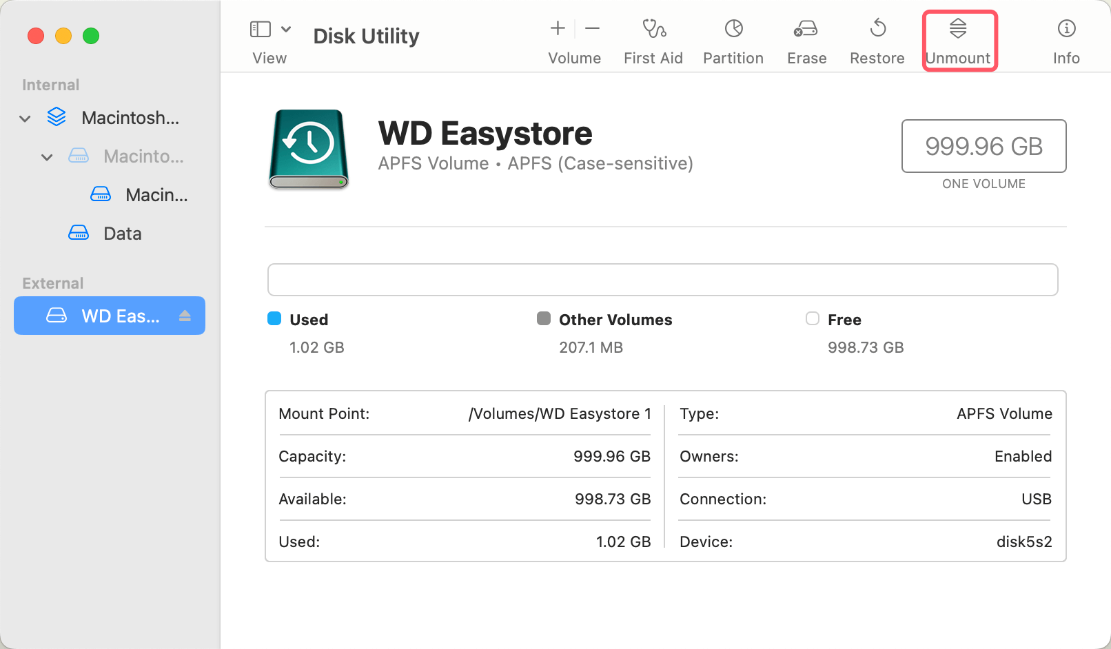Select the innermost Macin... snapshot volume
The height and width of the screenshot is (649, 1111).
pyautogui.click(x=156, y=195)
